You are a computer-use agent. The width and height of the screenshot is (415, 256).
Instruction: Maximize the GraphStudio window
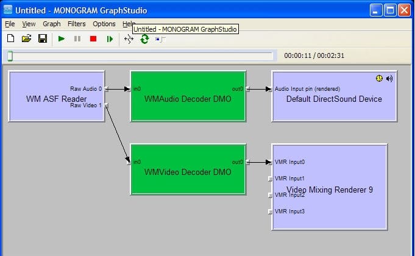[x=390, y=10]
